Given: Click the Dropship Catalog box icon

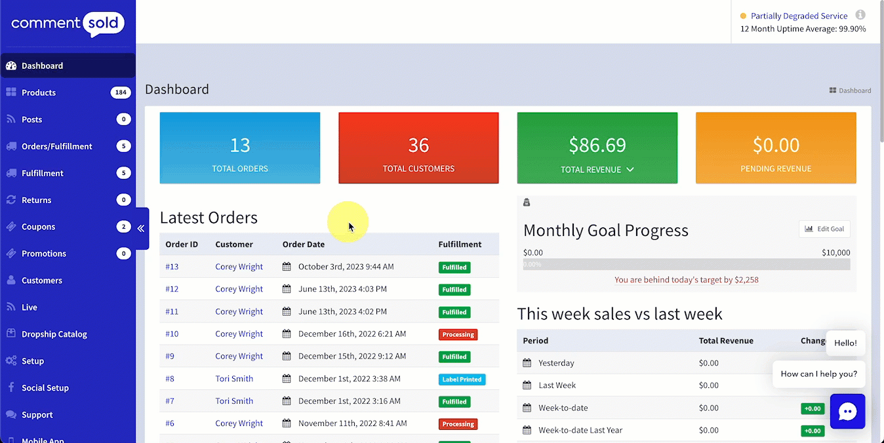Looking at the screenshot, I should (11, 334).
